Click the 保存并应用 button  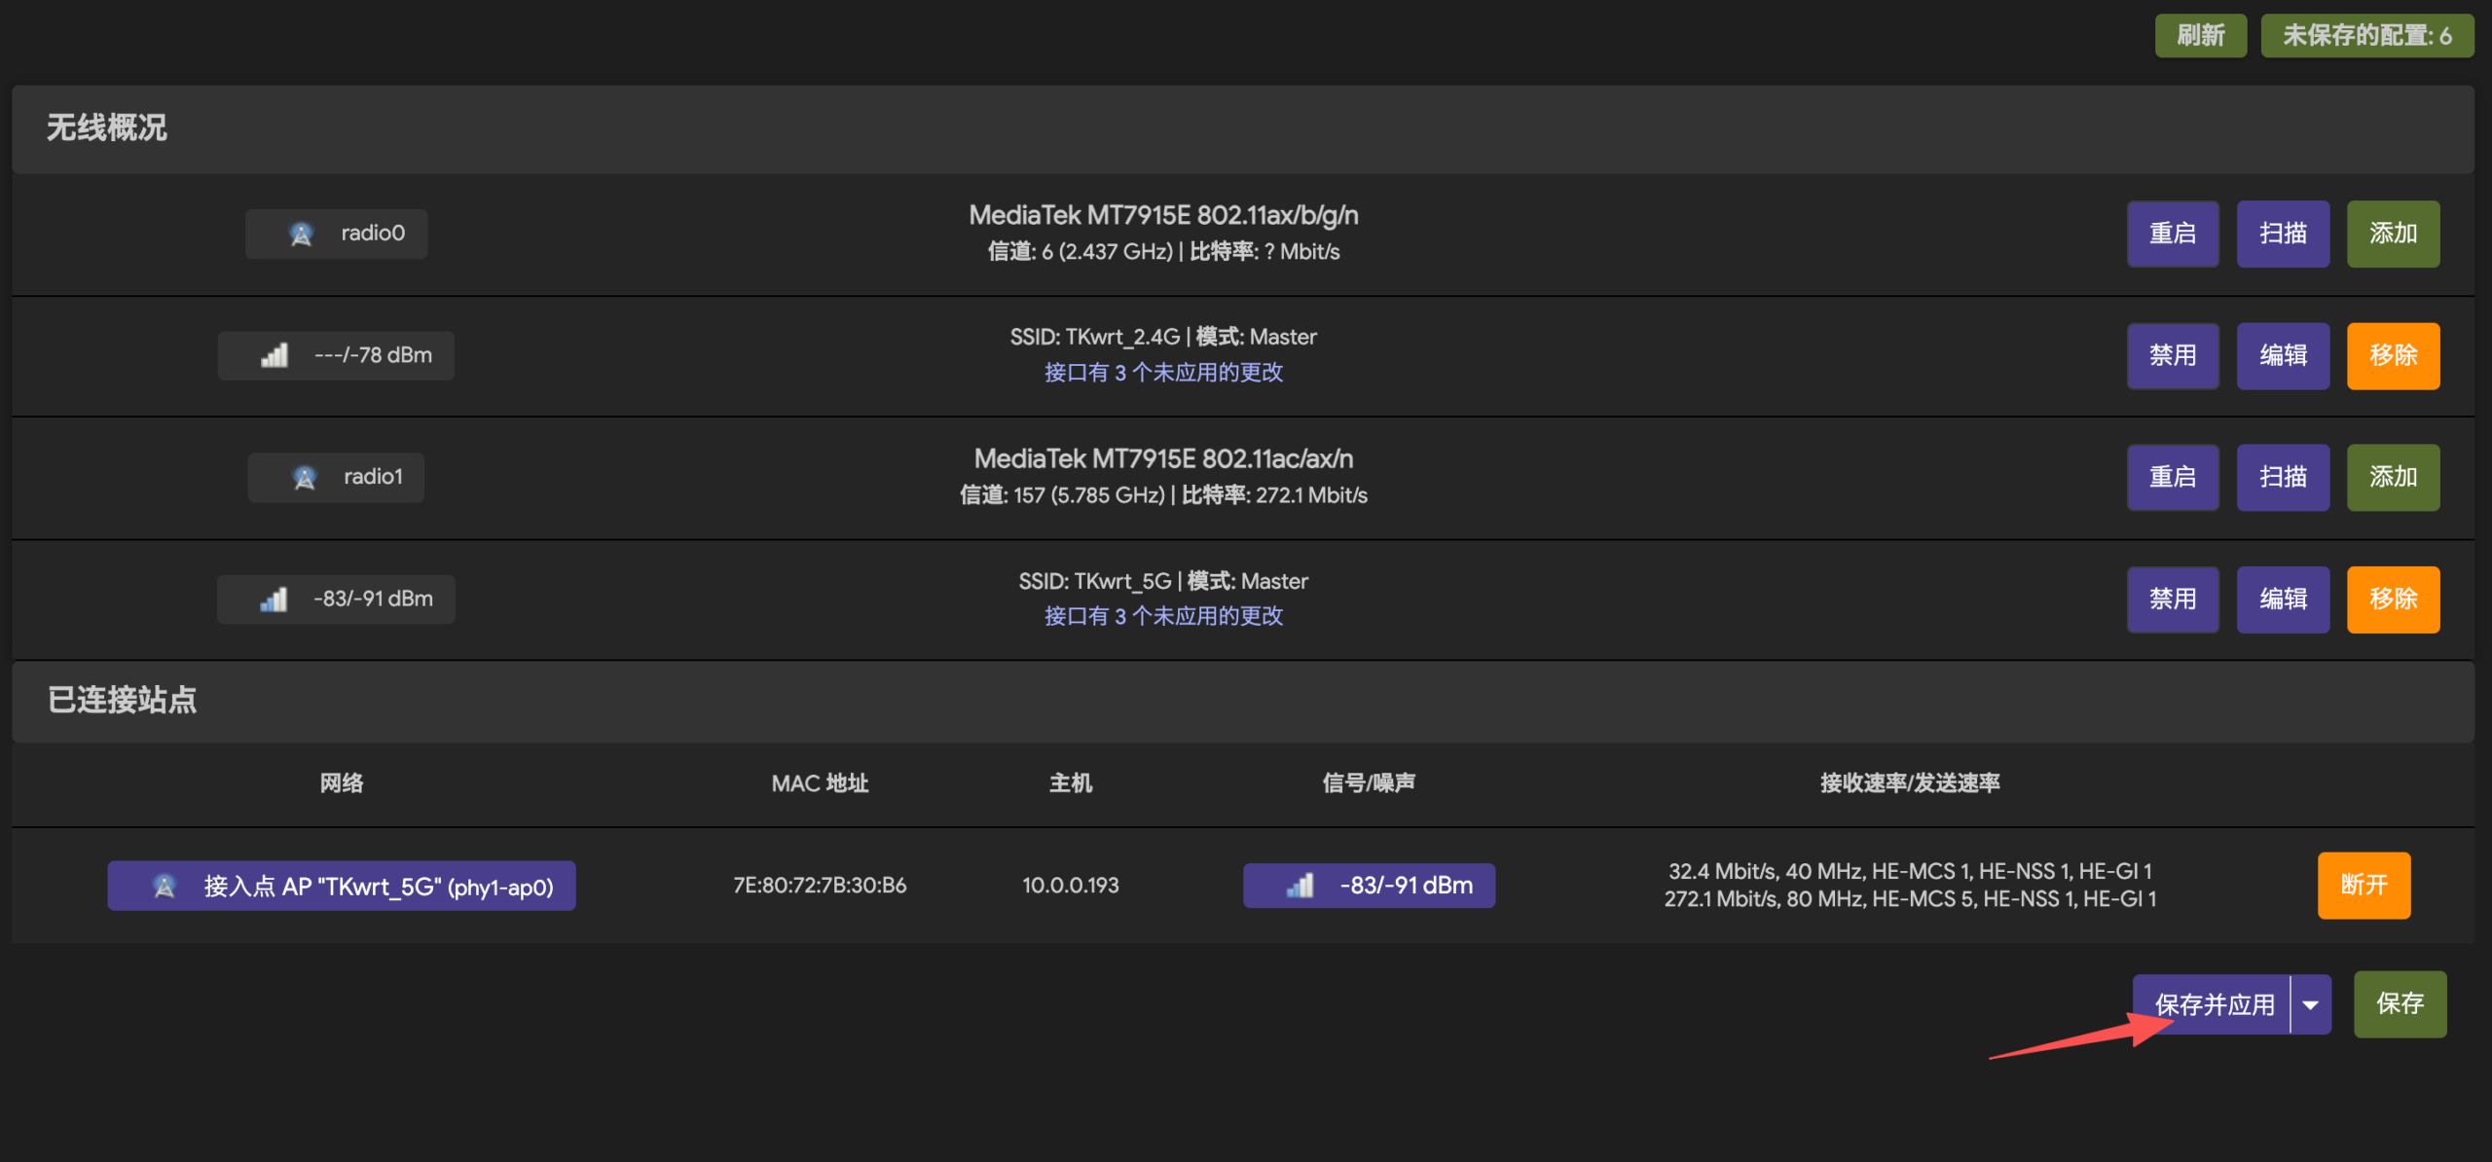pos(2214,1004)
